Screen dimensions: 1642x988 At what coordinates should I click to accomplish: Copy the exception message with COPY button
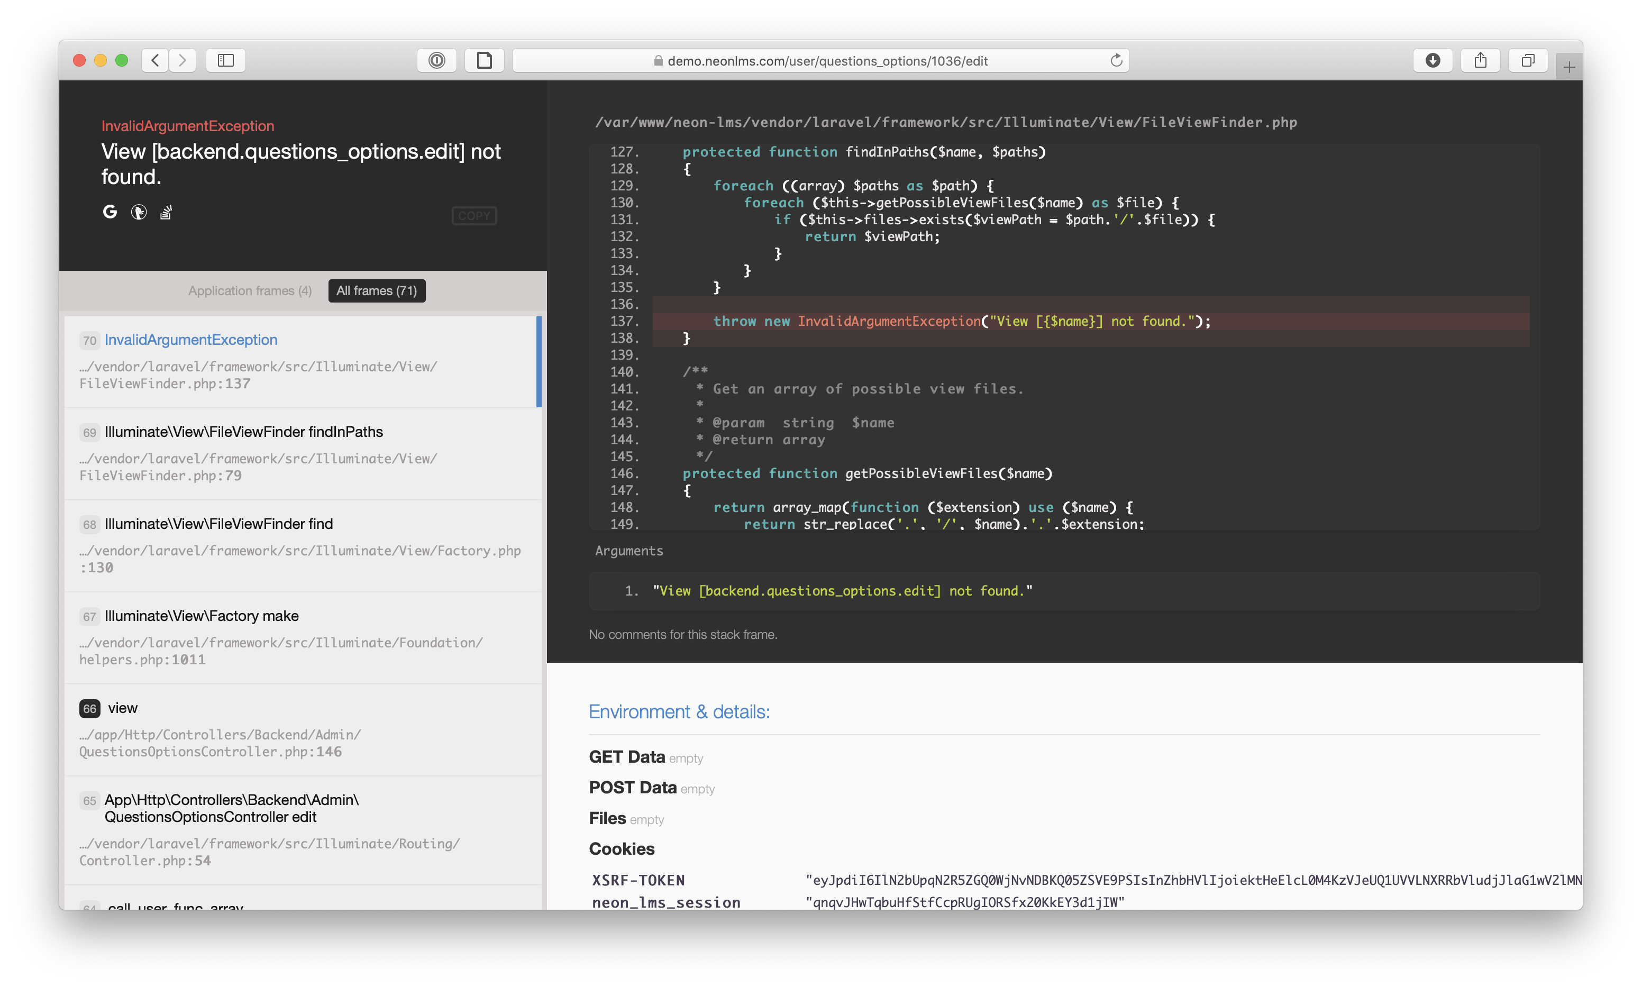coord(474,216)
